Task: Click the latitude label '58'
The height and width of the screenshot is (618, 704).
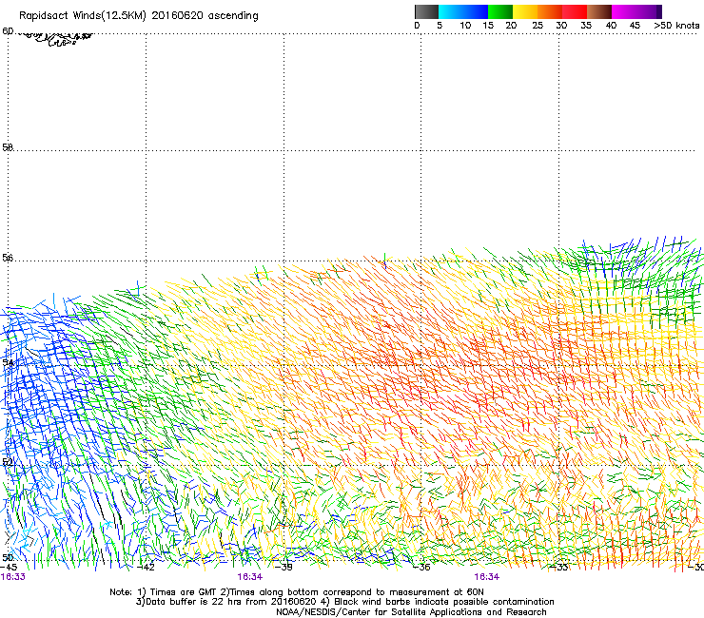Action: click(x=8, y=147)
